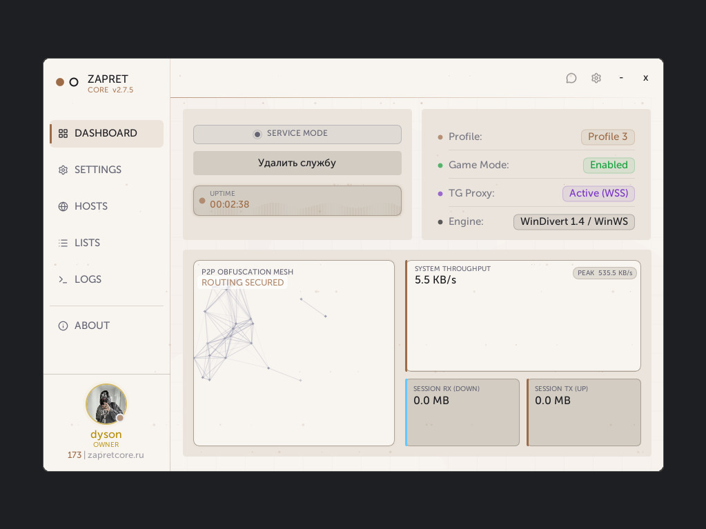Close the Zapret window
This screenshot has height=529, width=706.
pos(646,78)
